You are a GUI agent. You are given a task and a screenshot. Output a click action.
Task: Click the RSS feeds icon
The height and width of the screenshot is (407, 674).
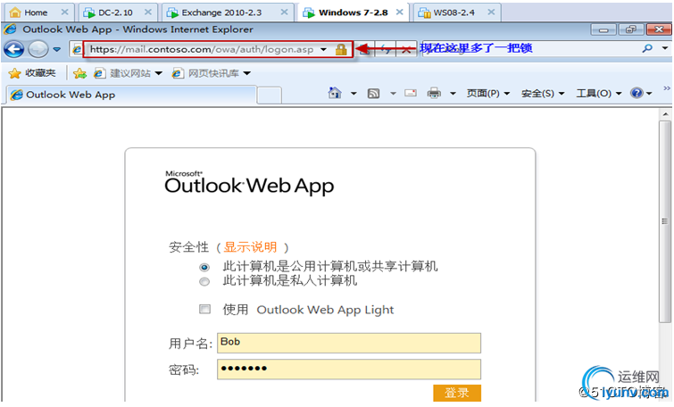[x=373, y=93]
